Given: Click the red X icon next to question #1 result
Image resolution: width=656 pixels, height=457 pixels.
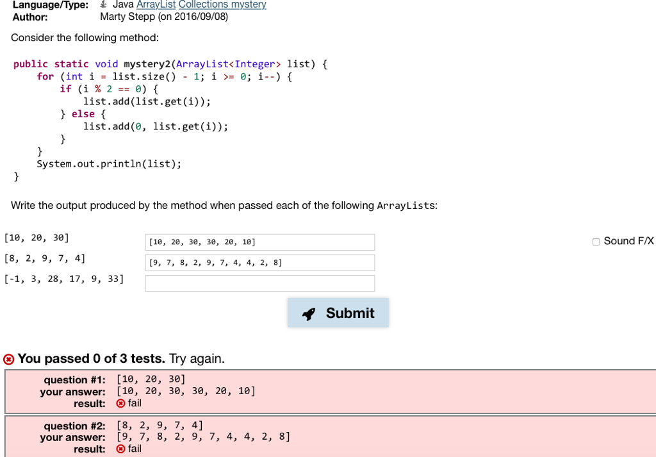Looking at the screenshot, I should (x=120, y=403).
